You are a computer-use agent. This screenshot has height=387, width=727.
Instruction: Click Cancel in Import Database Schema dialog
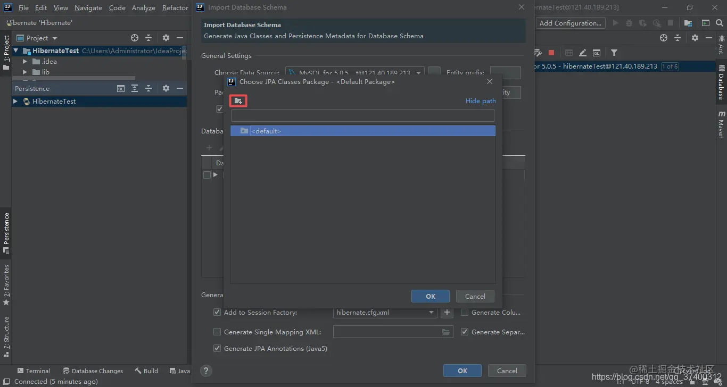[x=507, y=371]
